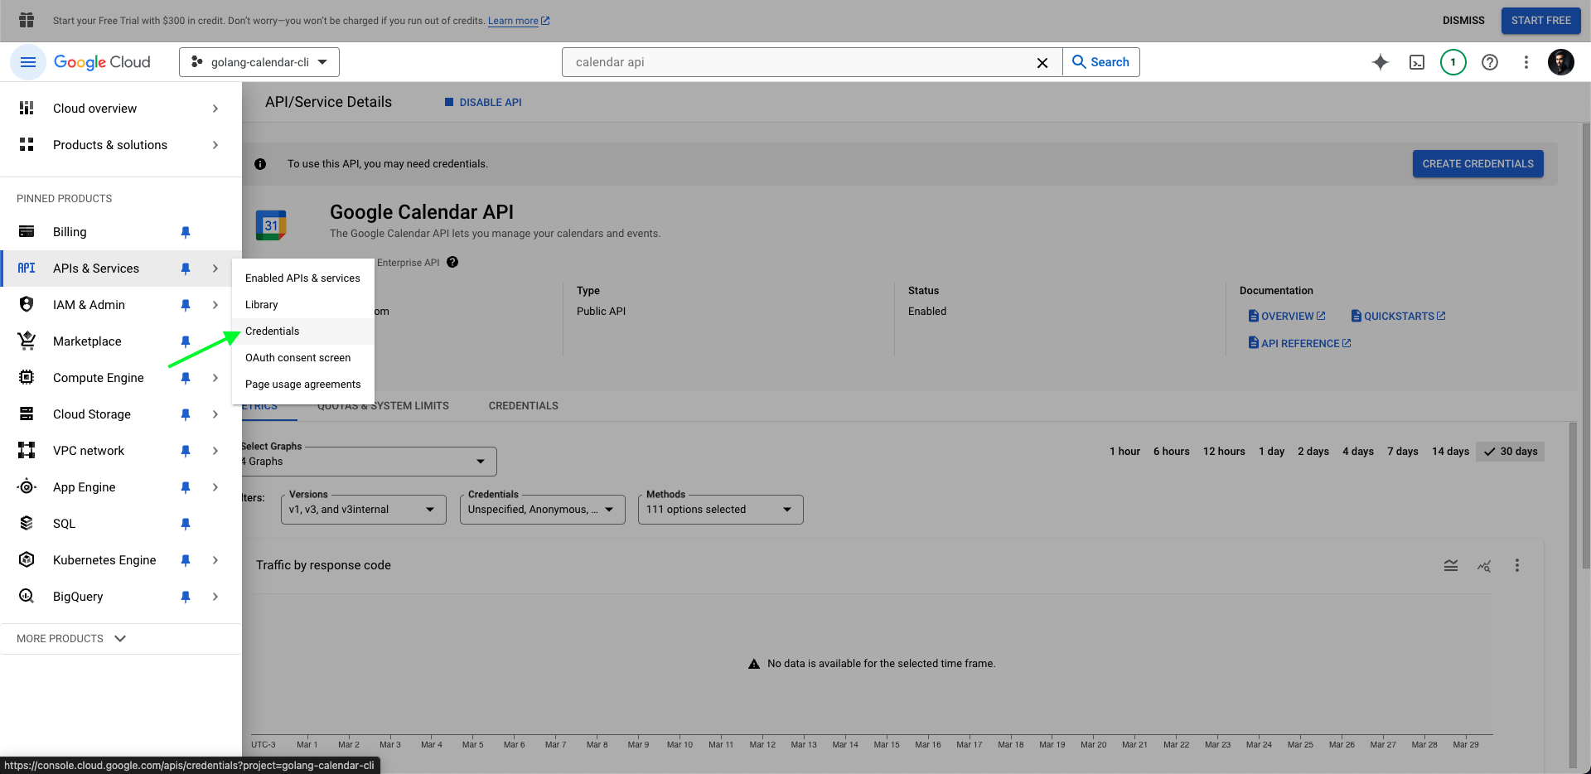Click the gift icon in the free trial banner
This screenshot has height=774, width=1591.
pos(27,20)
